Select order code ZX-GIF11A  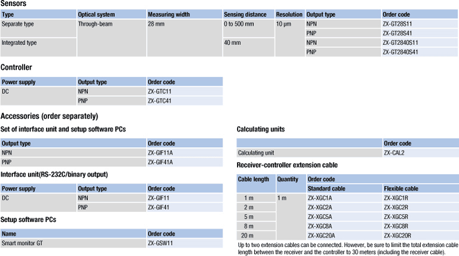coord(160,153)
